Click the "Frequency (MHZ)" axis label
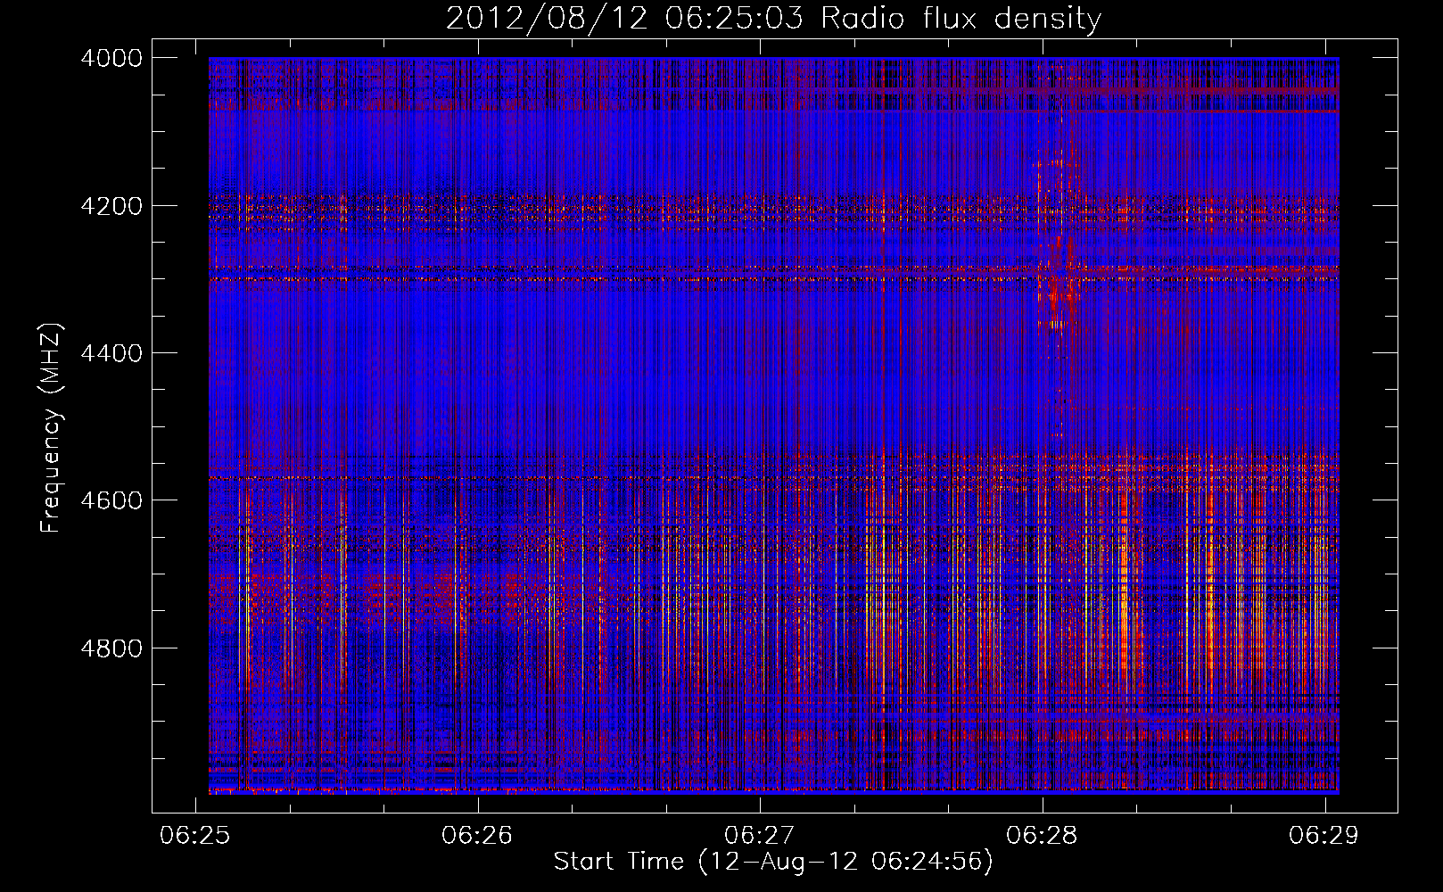 pos(51,428)
